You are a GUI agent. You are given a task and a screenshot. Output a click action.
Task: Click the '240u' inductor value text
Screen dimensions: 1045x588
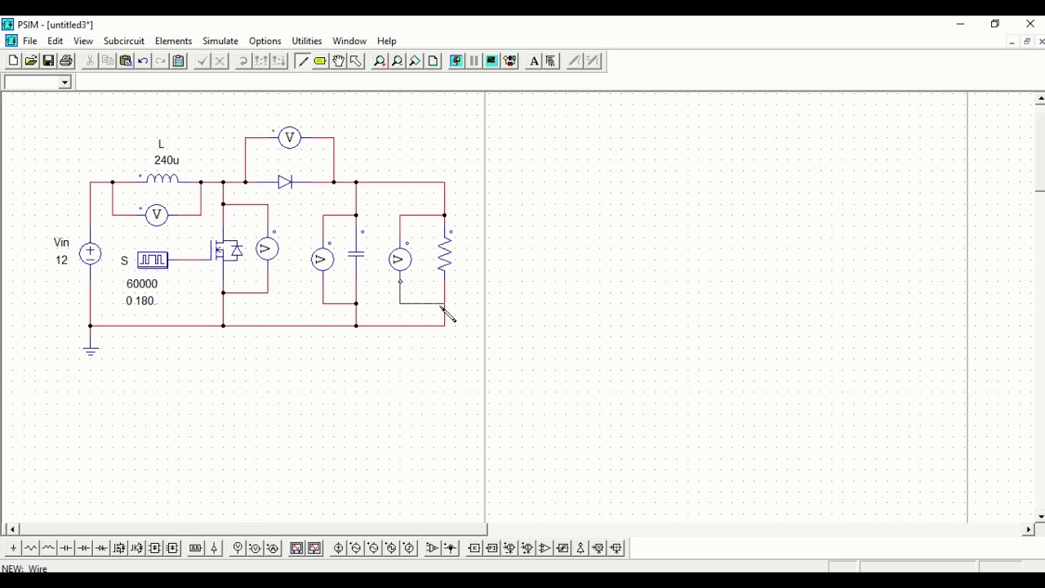coord(167,160)
